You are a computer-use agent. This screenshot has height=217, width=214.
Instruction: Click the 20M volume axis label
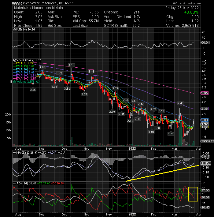[x=8, y=115]
